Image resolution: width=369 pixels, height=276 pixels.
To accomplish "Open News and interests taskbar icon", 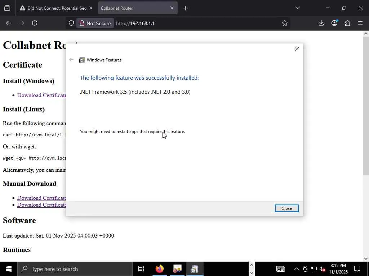I will click(x=280, y=269).
